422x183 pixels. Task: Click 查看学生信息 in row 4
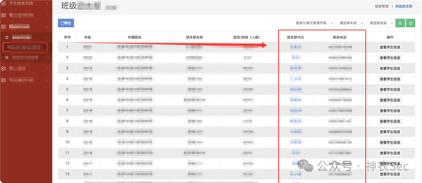pyautogui.click(x=390, y=79)
